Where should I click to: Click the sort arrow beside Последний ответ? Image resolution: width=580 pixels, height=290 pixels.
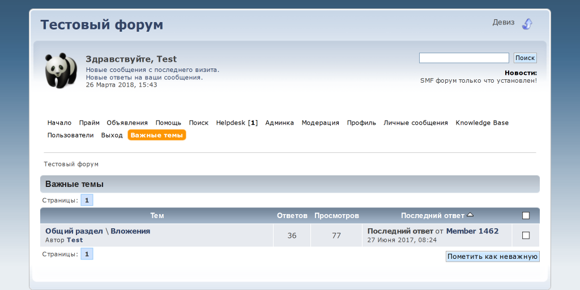pyautogui.click(x=470, y=215)
